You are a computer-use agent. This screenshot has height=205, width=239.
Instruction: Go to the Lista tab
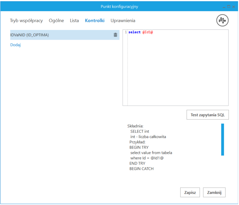click(74, 21)
